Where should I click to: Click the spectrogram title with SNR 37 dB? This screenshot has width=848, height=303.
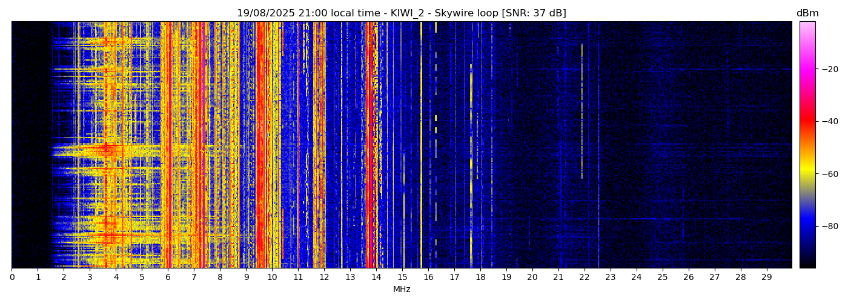[401, 13]
